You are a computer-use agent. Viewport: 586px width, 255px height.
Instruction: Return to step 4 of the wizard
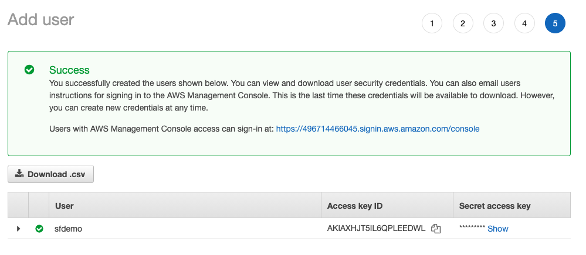[524, 23]
